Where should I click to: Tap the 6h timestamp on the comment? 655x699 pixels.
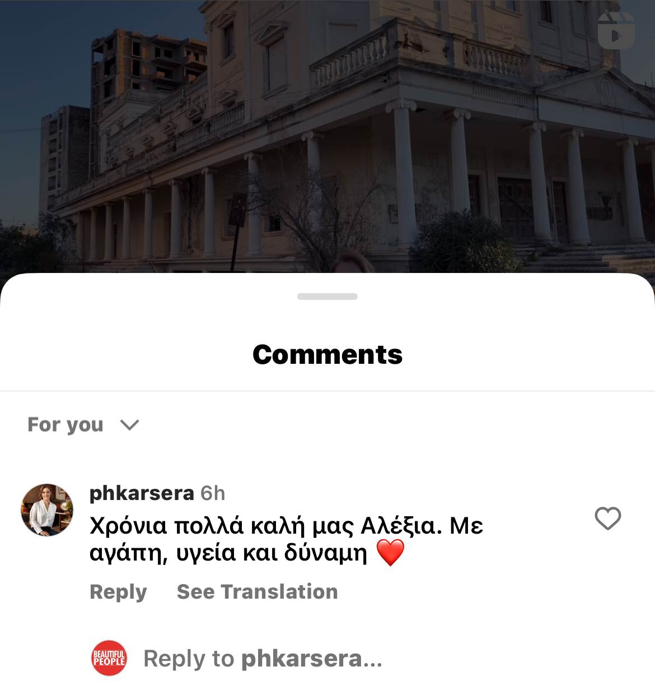213,493
